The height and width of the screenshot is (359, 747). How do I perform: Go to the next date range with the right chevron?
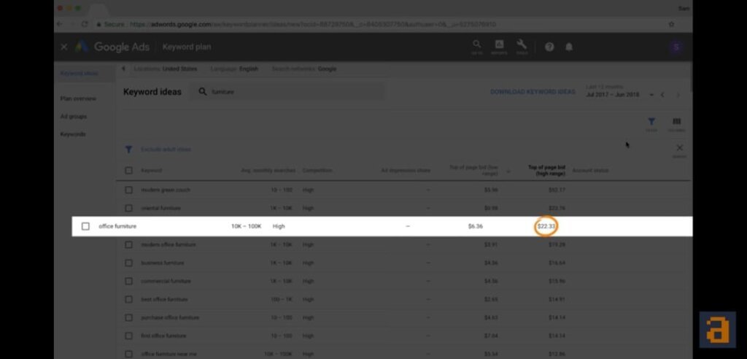pos(678,95)
